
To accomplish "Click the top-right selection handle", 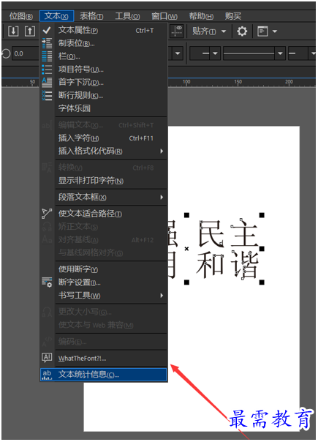I will click(x=262, y=215).
